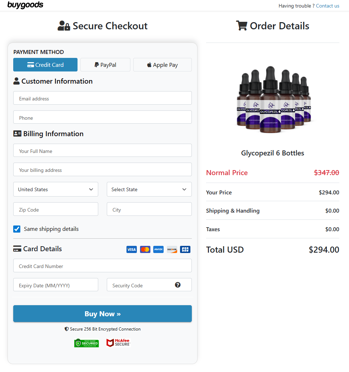Image resolution: width=349 pixels, height=372 pixels.
Task: Open the Contact us link
Action: (x=327, y=6)
